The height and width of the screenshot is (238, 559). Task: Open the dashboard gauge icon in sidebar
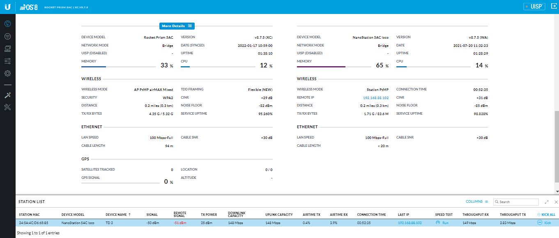7,24
